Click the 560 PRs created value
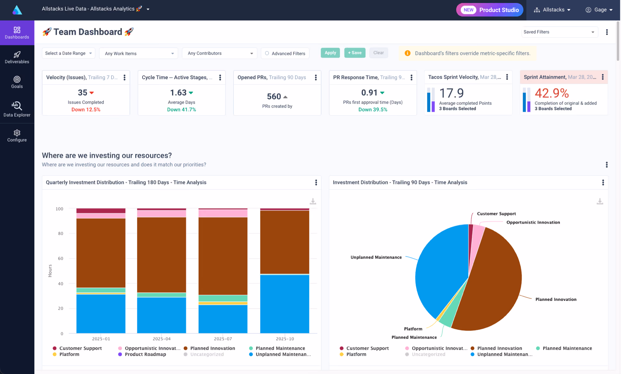The image size is (621, 374). [x=274, y=96]
